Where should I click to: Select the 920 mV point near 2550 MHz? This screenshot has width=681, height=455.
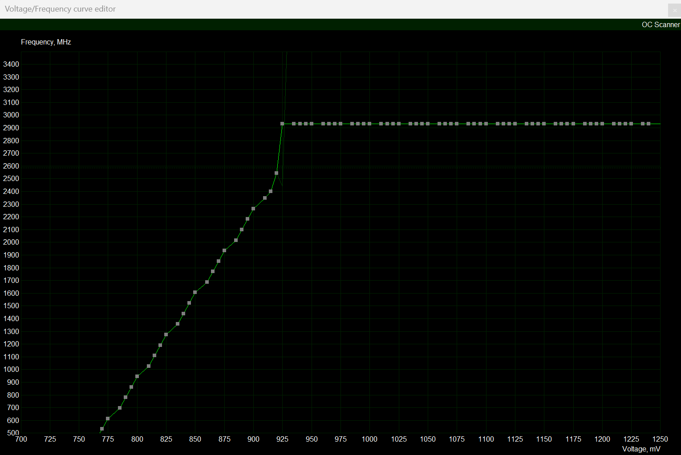pos(276,173)
